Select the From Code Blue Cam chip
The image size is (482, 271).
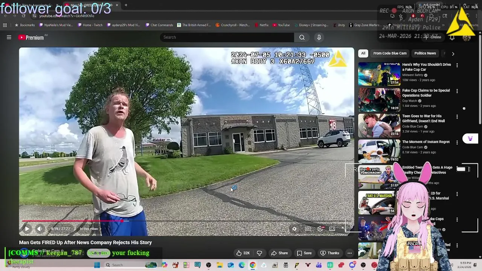pos(390,53)
